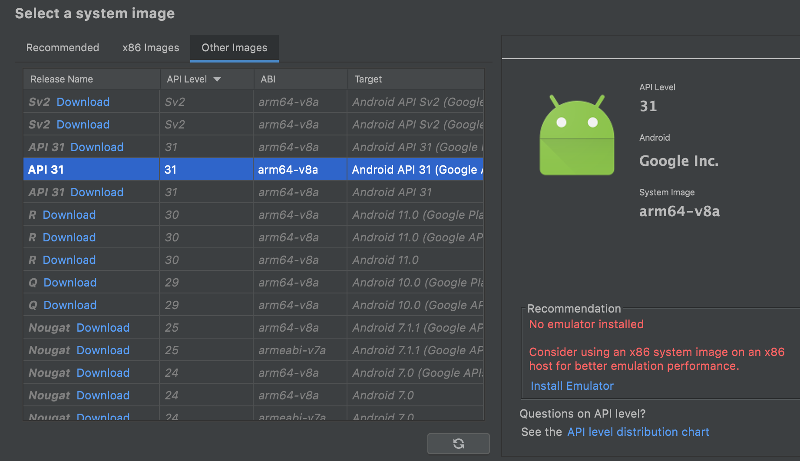800x461 pixels.
Task: Open the x86 Images tab
Action: coord(150,48)
